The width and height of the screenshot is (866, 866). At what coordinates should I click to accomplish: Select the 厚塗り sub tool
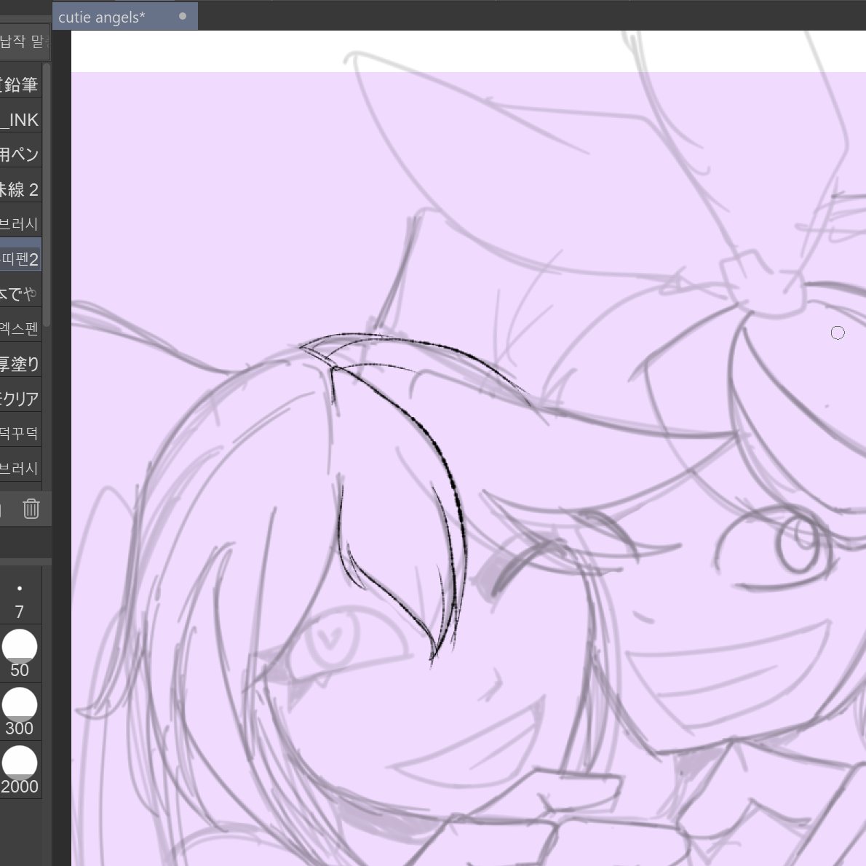[20, 363]
